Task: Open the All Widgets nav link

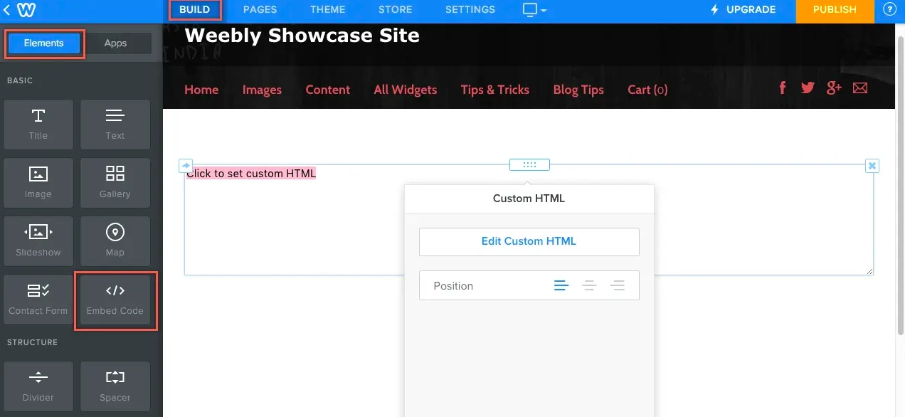Action: tap(406, 90)
